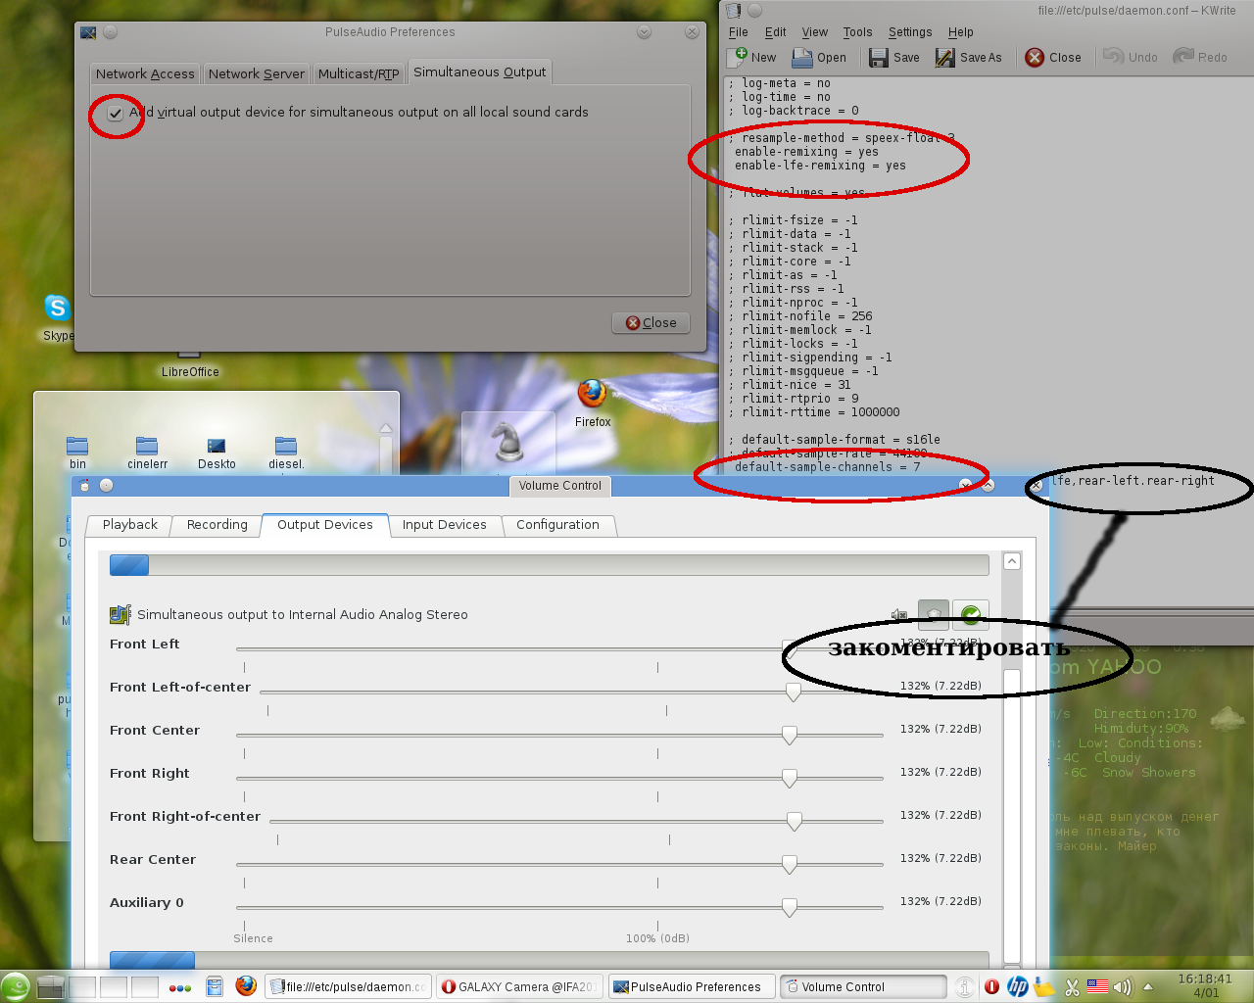
Task: Click Close button in PulseAudio Preferences
Action: coord(651,322)
